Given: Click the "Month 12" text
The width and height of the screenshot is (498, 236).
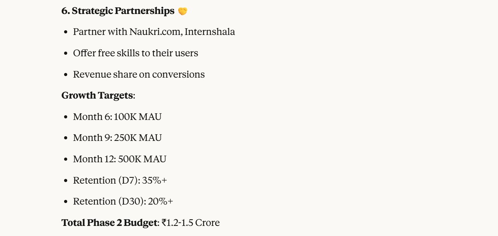Looking at the screenshot, I should pos(93,159).
